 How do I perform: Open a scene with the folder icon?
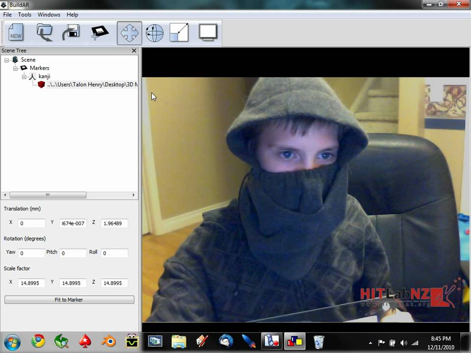point(45,32)
